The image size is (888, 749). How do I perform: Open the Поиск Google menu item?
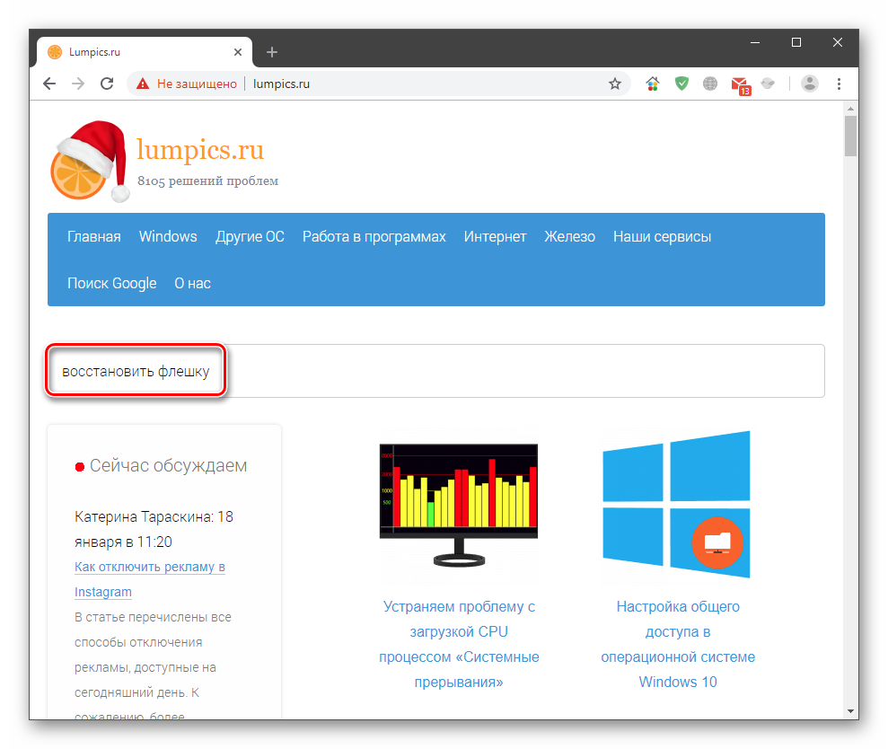pyautogui.click(x=112, y=283)
